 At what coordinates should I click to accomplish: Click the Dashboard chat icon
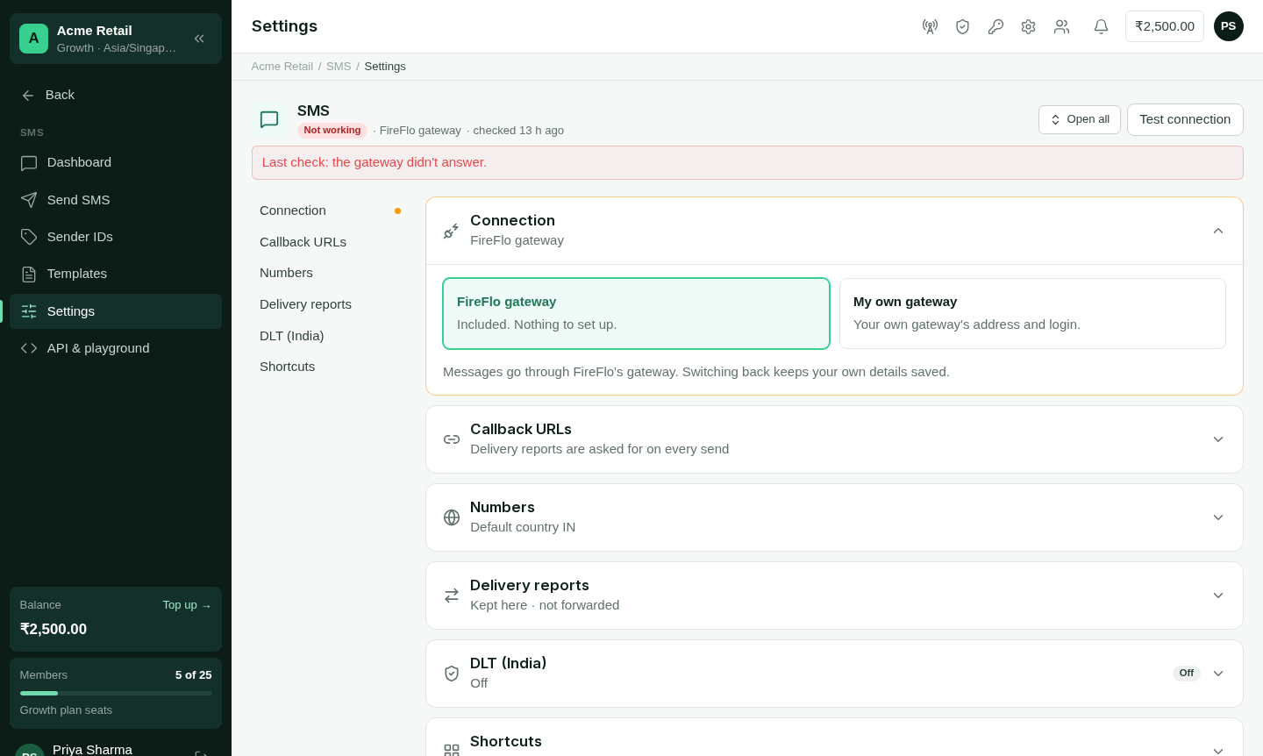pos(29,162)
